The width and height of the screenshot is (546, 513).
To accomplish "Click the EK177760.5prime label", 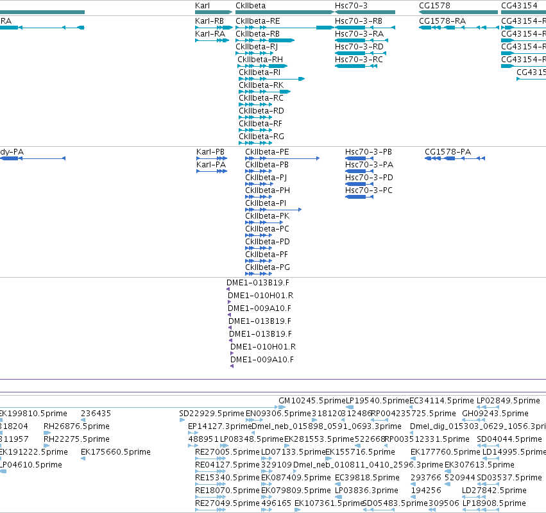I will (445, 452).
